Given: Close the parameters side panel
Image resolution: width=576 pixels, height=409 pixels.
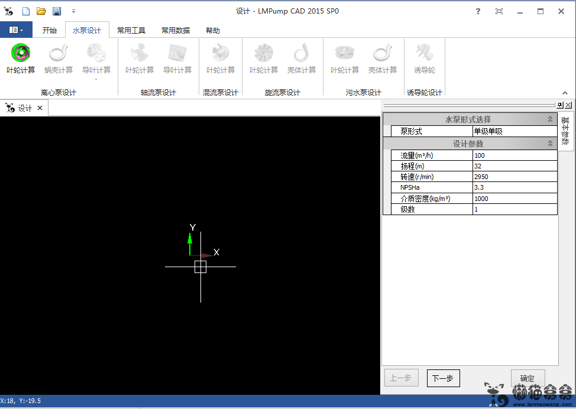Looking at the screenshot, I should pyautogui.click(x=568, y=105).
